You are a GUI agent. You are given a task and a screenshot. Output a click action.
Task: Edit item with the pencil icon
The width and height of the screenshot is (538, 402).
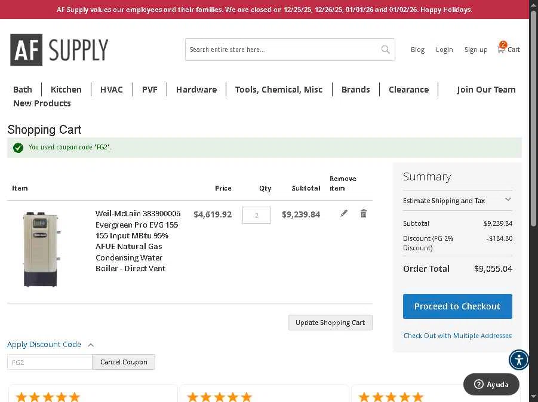(x=344, y=213)
